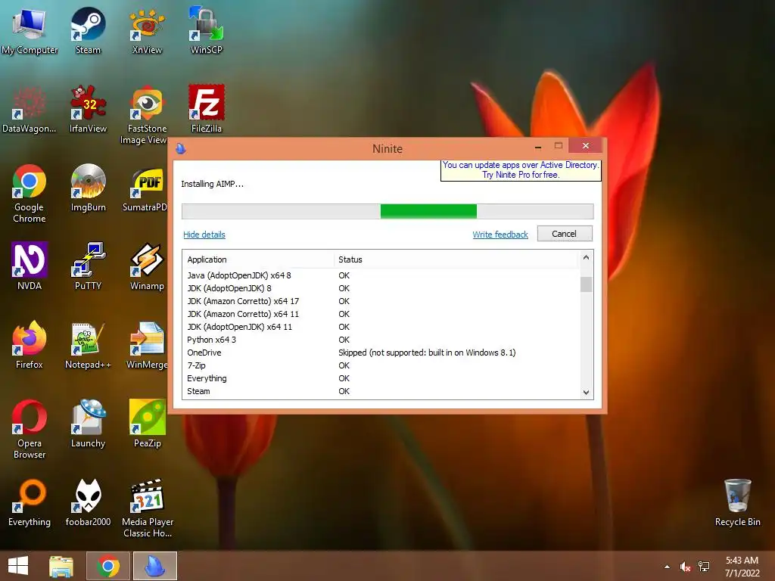Image resolution: width=775 pixels, height=581 pixels.
Task: Select the Recycle Bin icon
Action: (x=737, y=502)
